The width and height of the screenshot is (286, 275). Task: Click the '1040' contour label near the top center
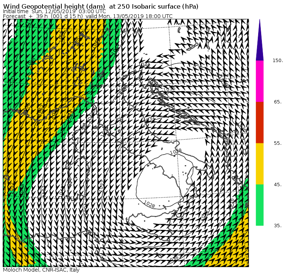pyautogui.click(x=145, y=65)
